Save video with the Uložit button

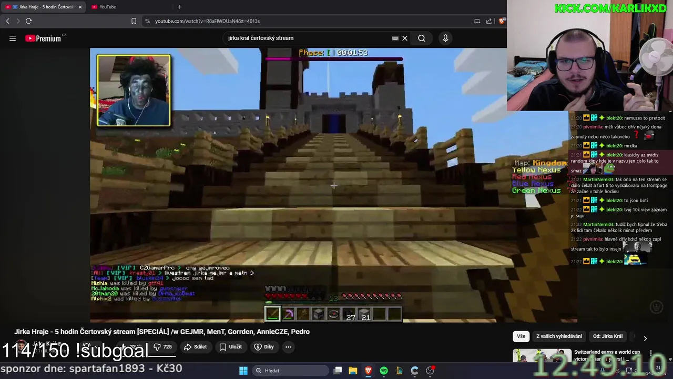point(231,347)
